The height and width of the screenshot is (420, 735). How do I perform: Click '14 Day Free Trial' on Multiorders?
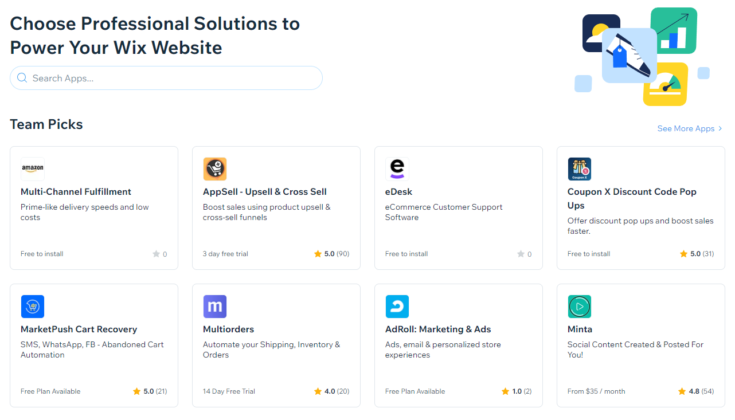tap(229, 391)
